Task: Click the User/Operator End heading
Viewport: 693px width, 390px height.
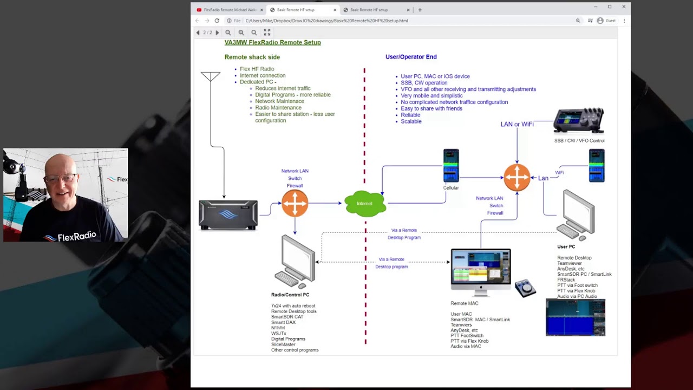Action: (x=411, y=56)
